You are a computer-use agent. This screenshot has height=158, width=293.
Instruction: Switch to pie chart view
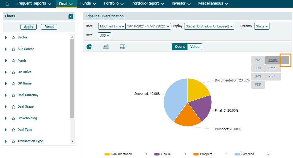(x=89, y=47)
